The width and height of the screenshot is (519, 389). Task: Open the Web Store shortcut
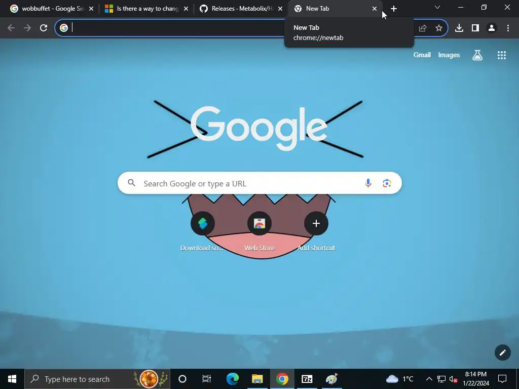[259, 223]
